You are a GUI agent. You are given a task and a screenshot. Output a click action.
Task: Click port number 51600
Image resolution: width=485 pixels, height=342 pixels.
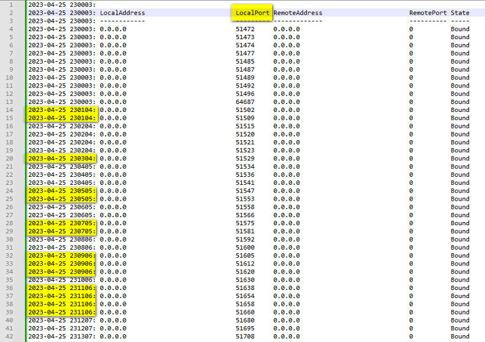click(x=245, y=247)
